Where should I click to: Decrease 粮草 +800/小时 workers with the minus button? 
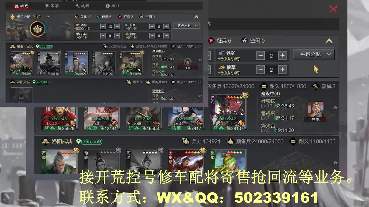[261, 70]
